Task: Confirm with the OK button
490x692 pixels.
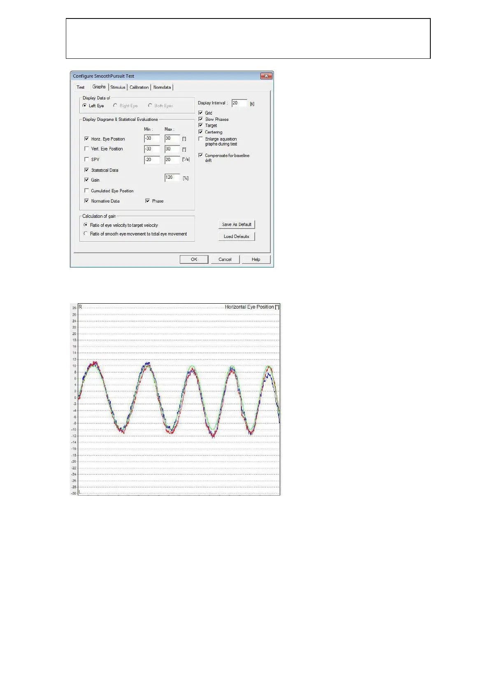Action: 194,259
